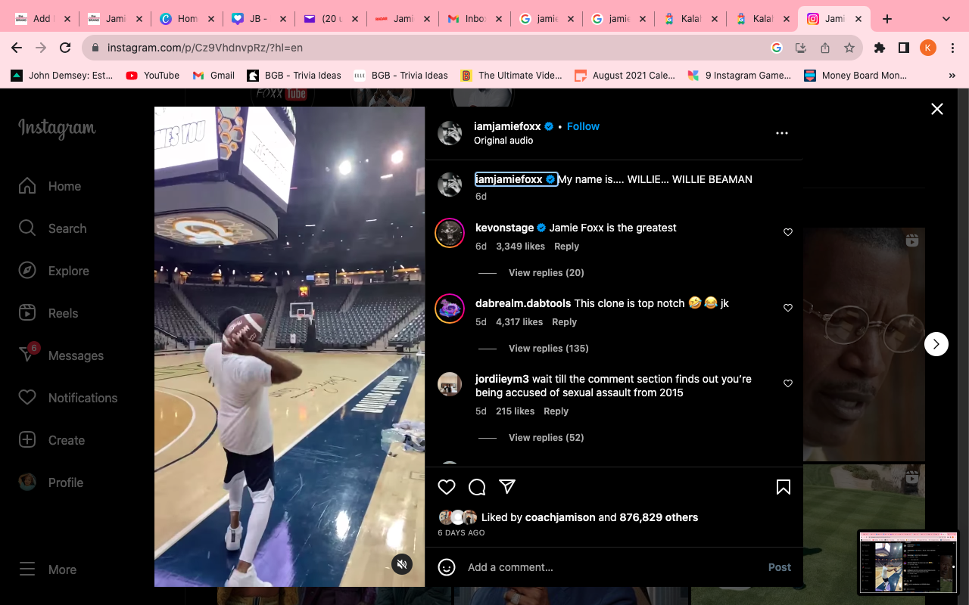Reply to kevonstage's comment

tap(566, 246)
